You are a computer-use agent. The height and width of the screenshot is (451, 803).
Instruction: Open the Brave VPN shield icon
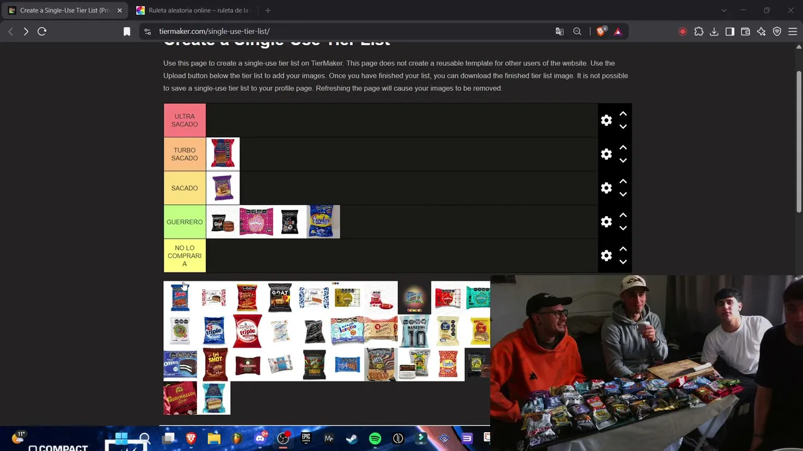[777, 31]
